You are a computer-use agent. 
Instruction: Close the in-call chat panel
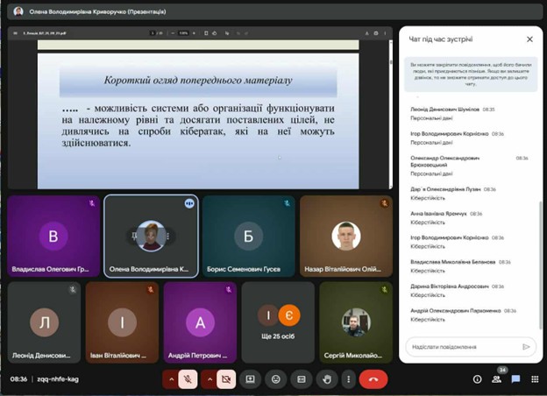click(x=529, y=39)
